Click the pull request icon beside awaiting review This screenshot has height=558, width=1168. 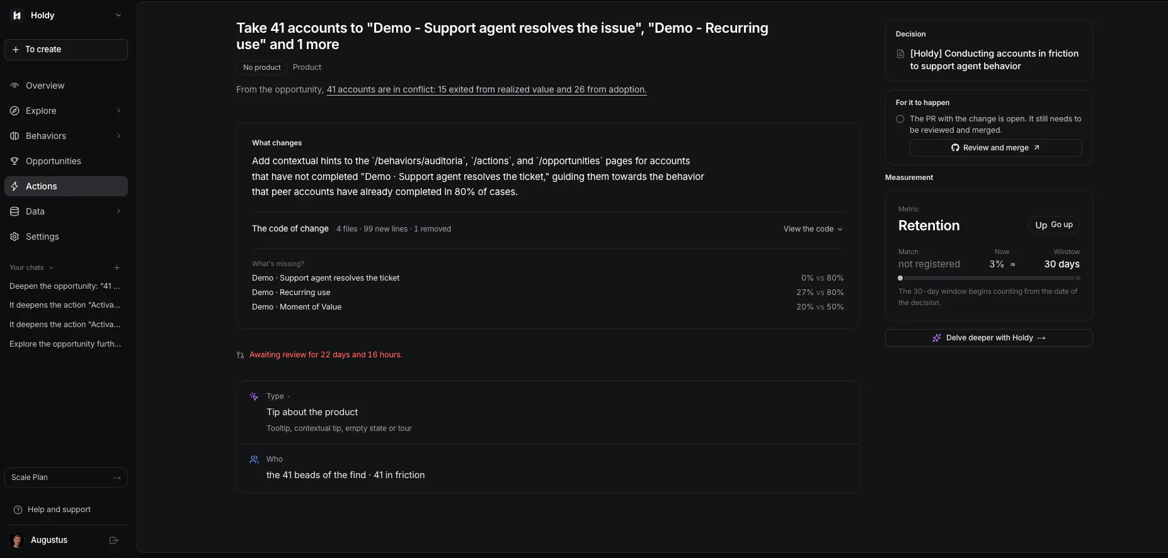click(x=240, y=355)
